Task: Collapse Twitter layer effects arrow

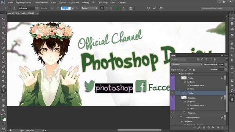Action: tap(225, 78)
